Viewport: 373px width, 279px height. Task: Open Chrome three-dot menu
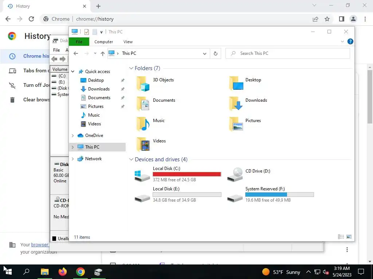tap(365, 19)
